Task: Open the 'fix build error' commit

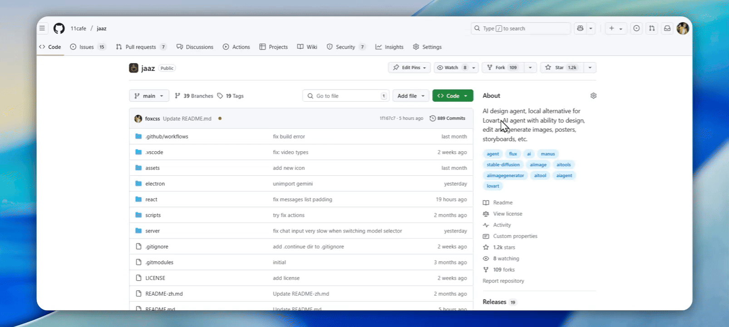Action: pos(289,136)
